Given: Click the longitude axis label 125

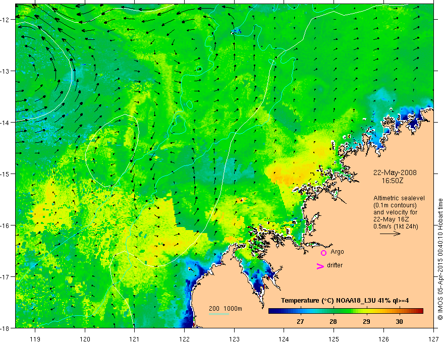Looking at the screenshot, I should point(334,339).
